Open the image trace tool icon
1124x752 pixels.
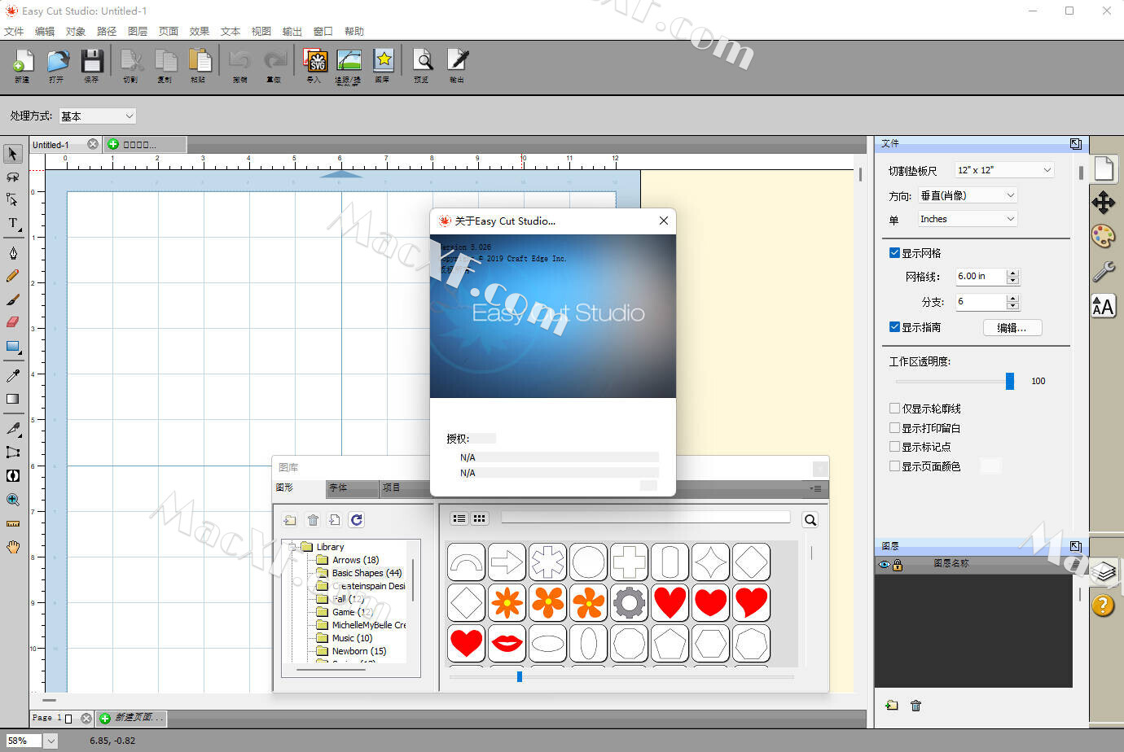349,62
